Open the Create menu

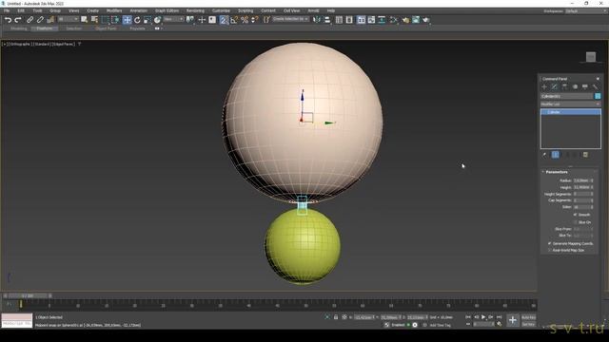(x=92, y=10)
